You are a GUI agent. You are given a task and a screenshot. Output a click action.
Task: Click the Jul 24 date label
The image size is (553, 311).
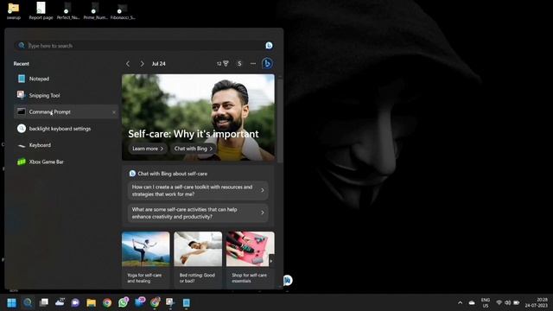[x=159, y=64]
